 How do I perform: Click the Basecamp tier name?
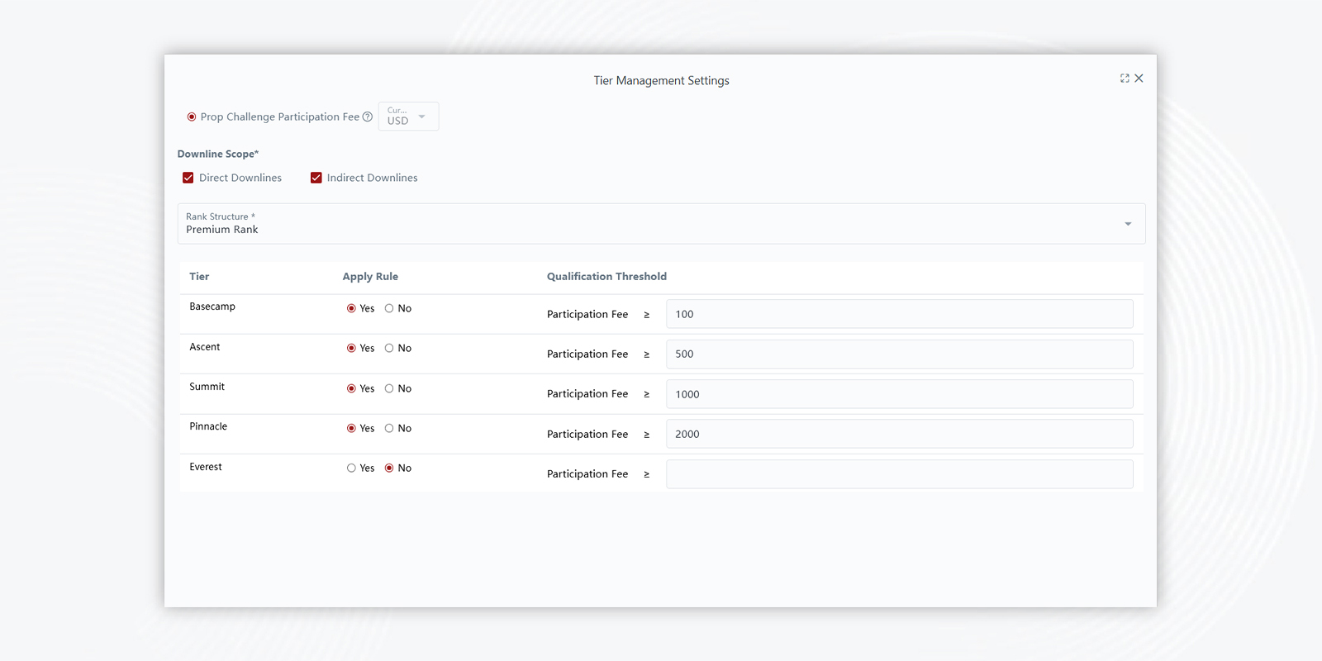[212, 307]
